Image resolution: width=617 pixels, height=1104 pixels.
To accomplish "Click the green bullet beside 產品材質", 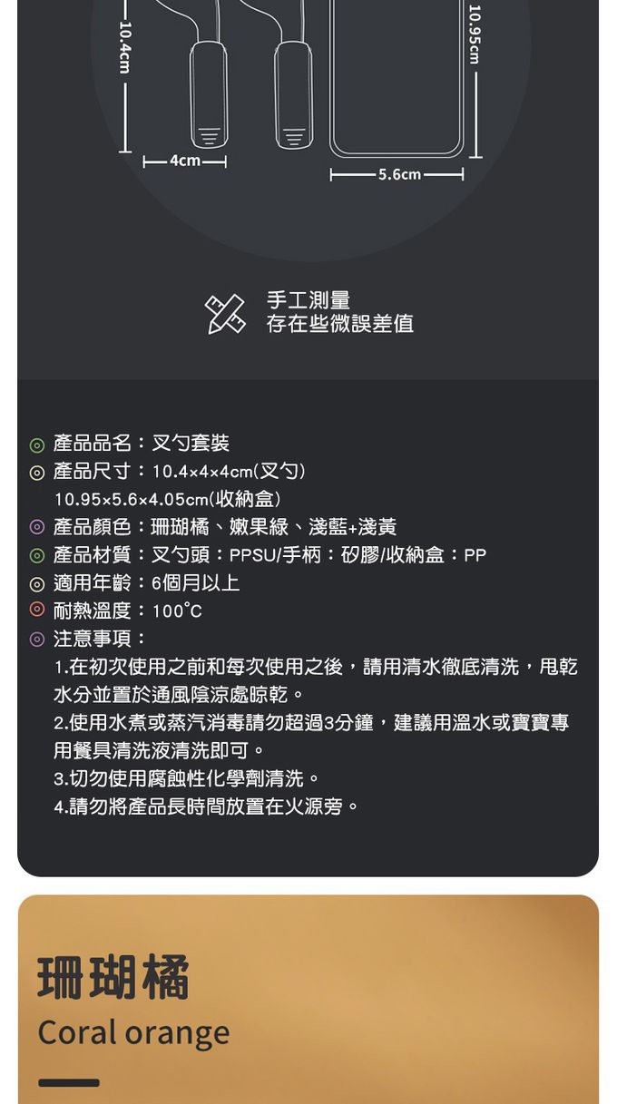I will [x=36, y=555].
